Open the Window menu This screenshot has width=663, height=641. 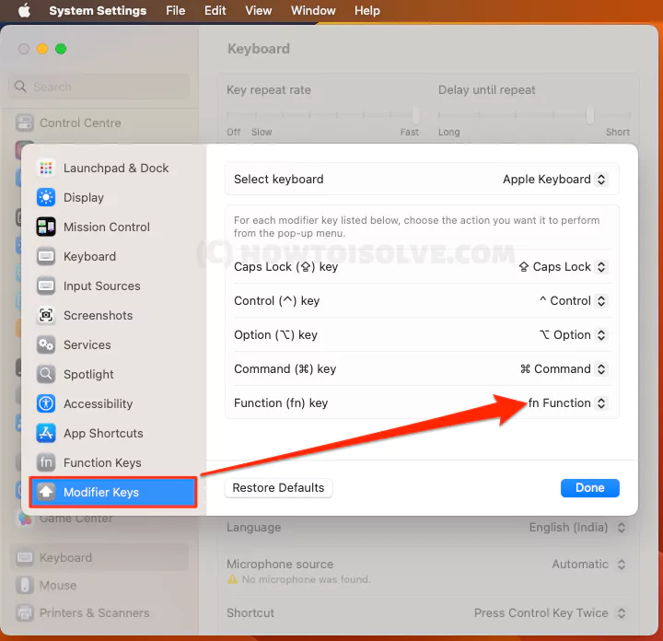coord(313,10)
